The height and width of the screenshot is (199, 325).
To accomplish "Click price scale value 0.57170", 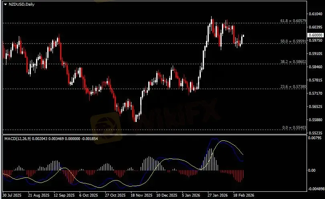I will (315, 93).
